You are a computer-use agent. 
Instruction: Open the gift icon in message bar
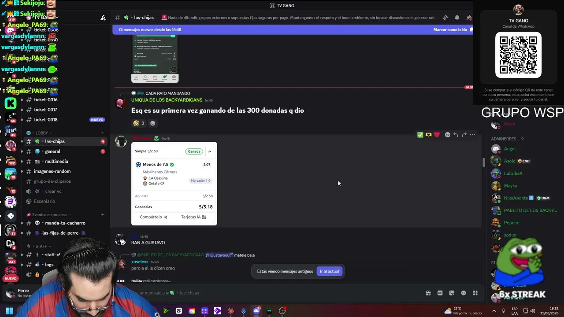click(428, 293)
